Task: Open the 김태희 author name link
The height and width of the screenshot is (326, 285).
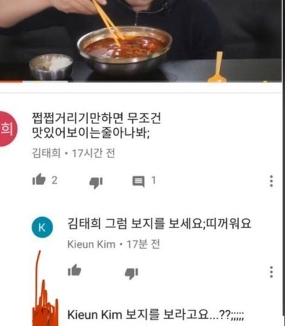Action: pyautogui.click(x=46, y=153)
